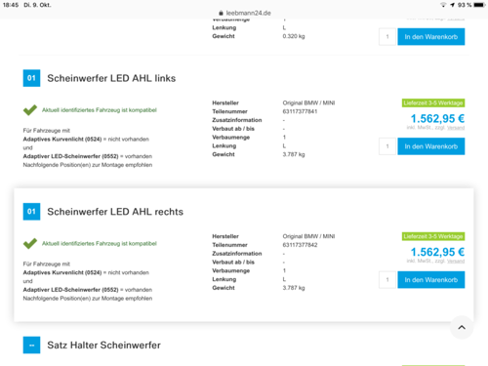
Task: Click the 3.787 kg weight in the AHL rechts section
Action: click(294, 288)
